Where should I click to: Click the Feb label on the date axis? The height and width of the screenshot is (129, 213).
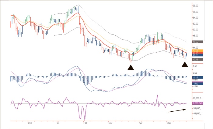click(x=85, y=123)
